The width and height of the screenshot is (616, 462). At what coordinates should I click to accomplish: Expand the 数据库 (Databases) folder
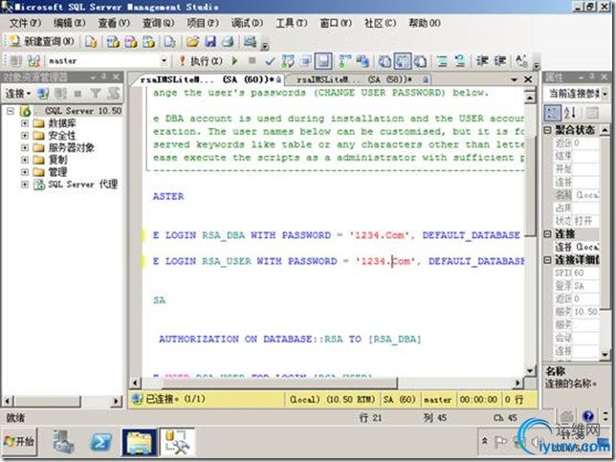(x=24, y=123)
